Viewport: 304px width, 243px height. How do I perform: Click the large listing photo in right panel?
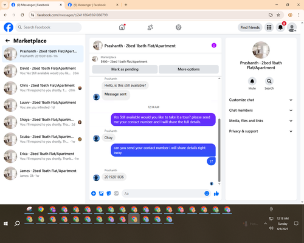pyautogui.click(x=261, y=50)
